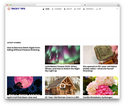Open the aurora night sky thumbnail
Screen dimensions: 125x106
point(62,55)
